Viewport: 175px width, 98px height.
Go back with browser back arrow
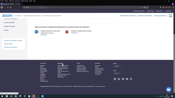pos(2,7)
